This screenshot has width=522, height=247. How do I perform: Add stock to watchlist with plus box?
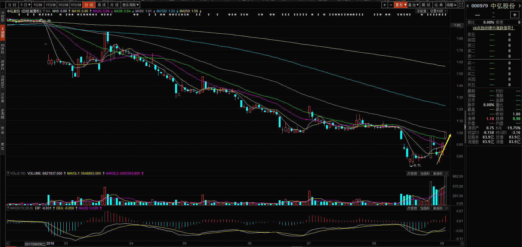click(x=515, y=15)
